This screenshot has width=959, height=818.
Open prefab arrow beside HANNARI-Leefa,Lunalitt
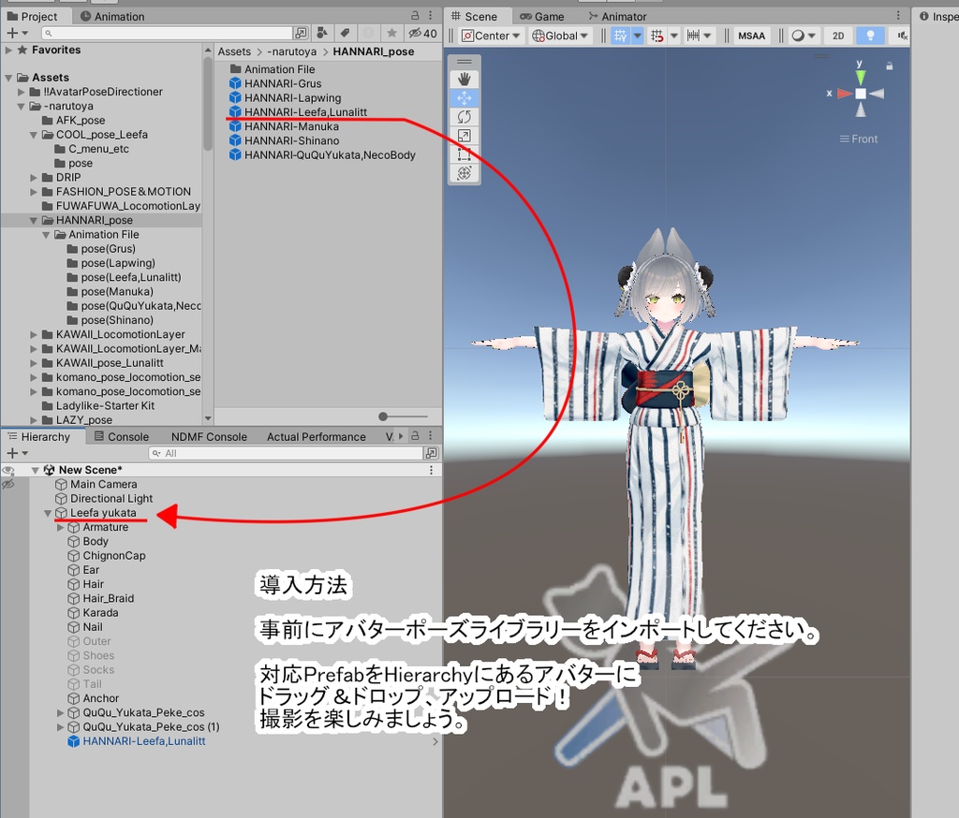coord(435,741)
